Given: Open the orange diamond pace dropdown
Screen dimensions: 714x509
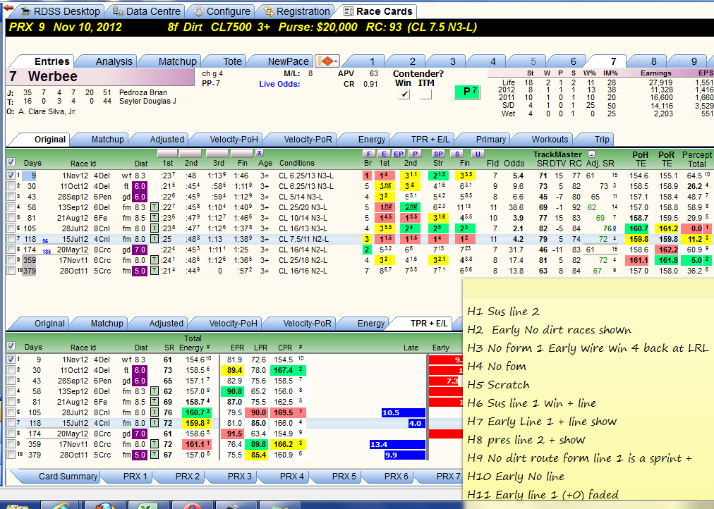Looking at the screenshot, I should click(x=327, y=61).
